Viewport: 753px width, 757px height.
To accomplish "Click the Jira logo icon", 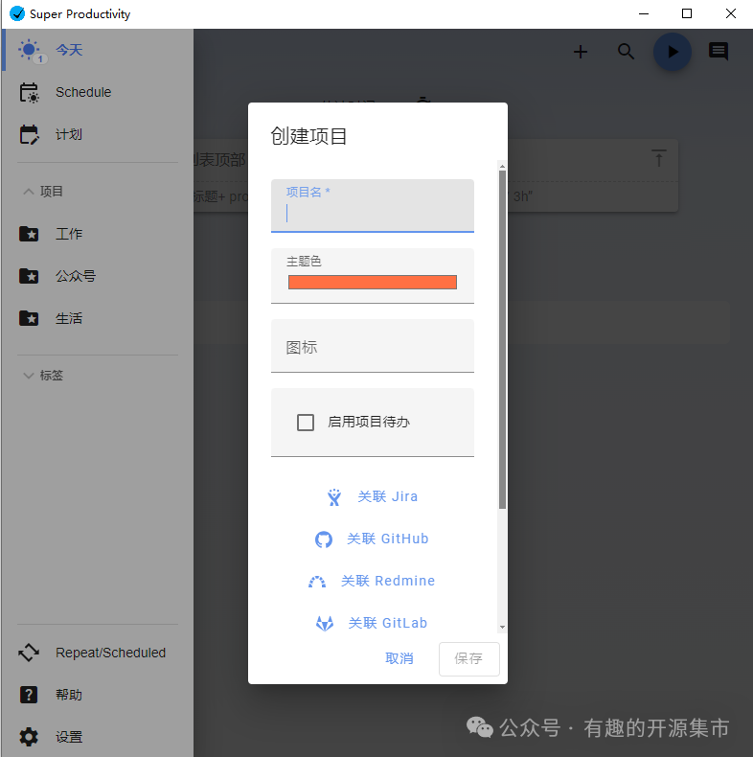I will tap(334, 496).
